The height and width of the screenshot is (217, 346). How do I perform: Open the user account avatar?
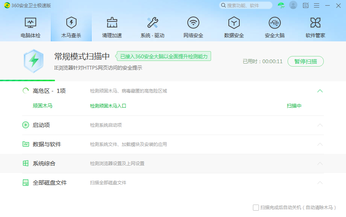click(x=293, y=5)
